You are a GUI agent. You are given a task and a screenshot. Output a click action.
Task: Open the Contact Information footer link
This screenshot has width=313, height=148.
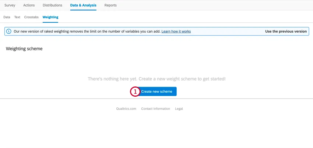point(155,109)
